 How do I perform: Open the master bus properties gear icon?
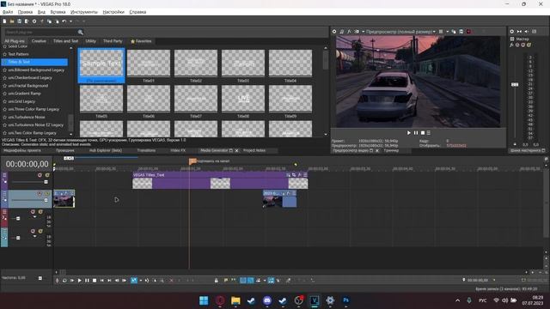tap(512, 32)
